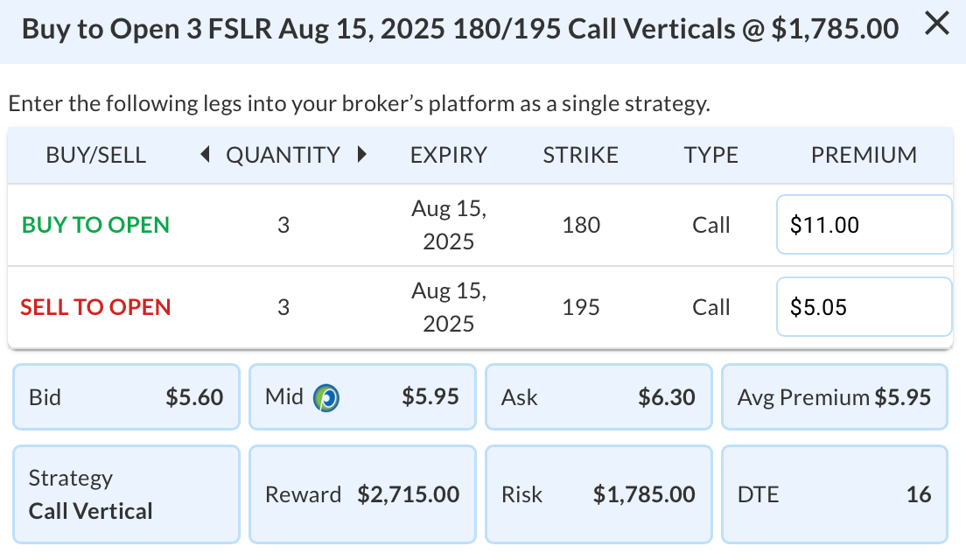Click the Risk $1,785.00 box
This screenshot has width=966, height=560.
tap(598, 494)
